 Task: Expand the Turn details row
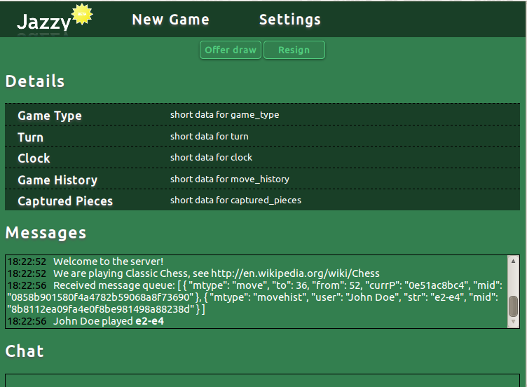click(x=30, y=137)
